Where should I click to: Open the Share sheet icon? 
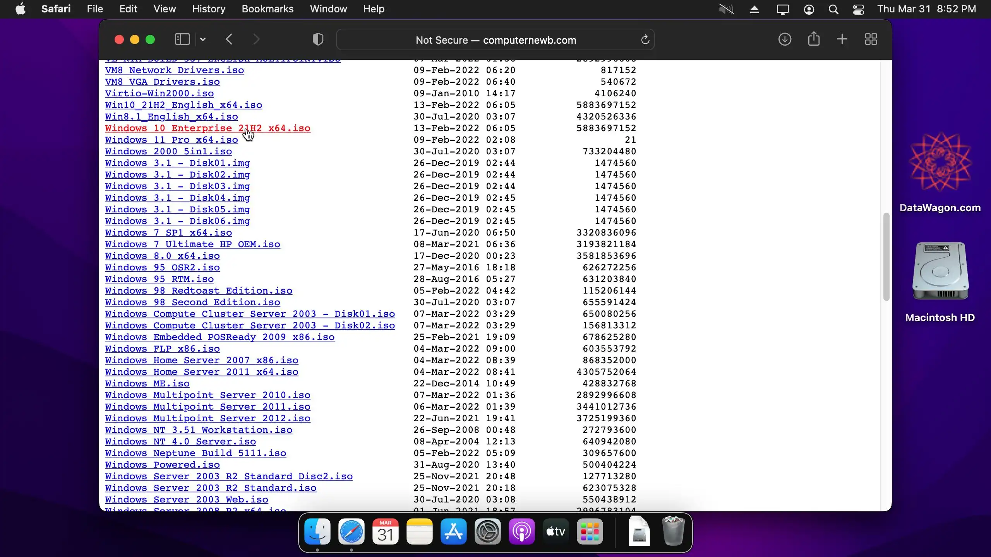point(814,39)
